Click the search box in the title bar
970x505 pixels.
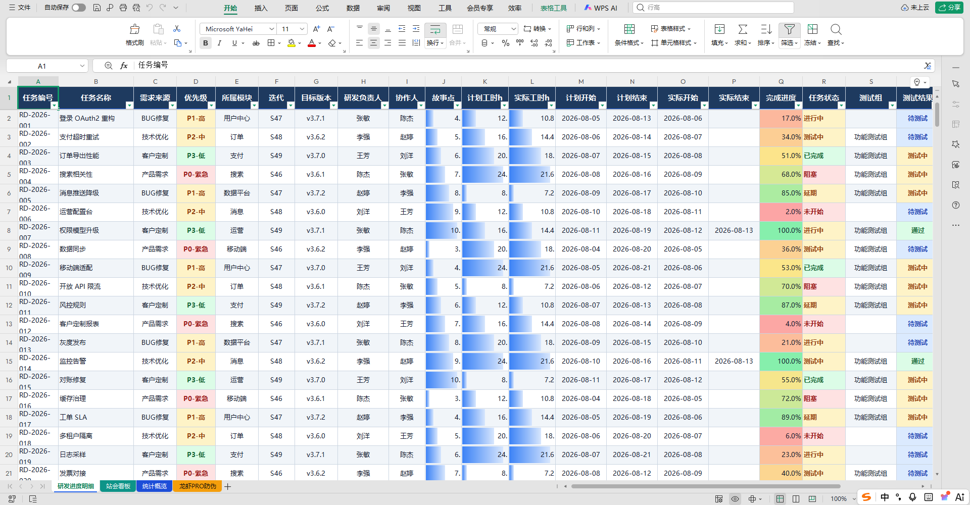click(713, 8)
